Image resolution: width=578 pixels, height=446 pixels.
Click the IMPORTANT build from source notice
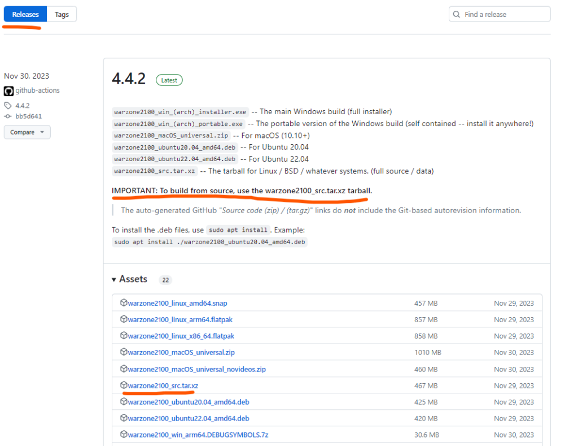(x=242, y=190)
